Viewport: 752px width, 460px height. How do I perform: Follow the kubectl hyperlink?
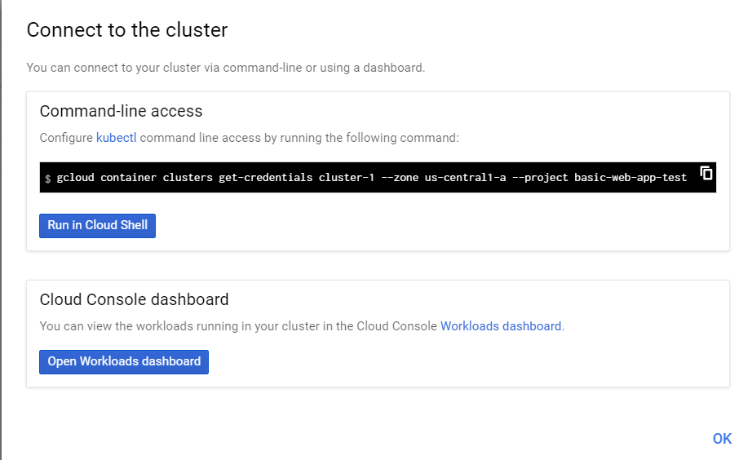point(116,138)
